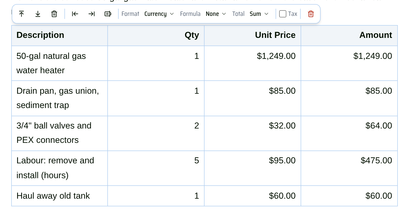Click the 'Labour: remove and install (hours)' cell

(x=60, y=168)
